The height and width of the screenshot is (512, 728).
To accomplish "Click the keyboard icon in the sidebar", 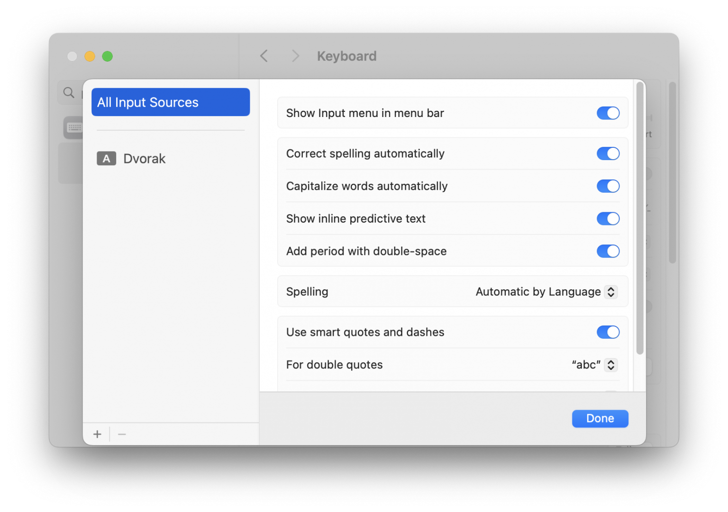I will (x=73, y=127).
